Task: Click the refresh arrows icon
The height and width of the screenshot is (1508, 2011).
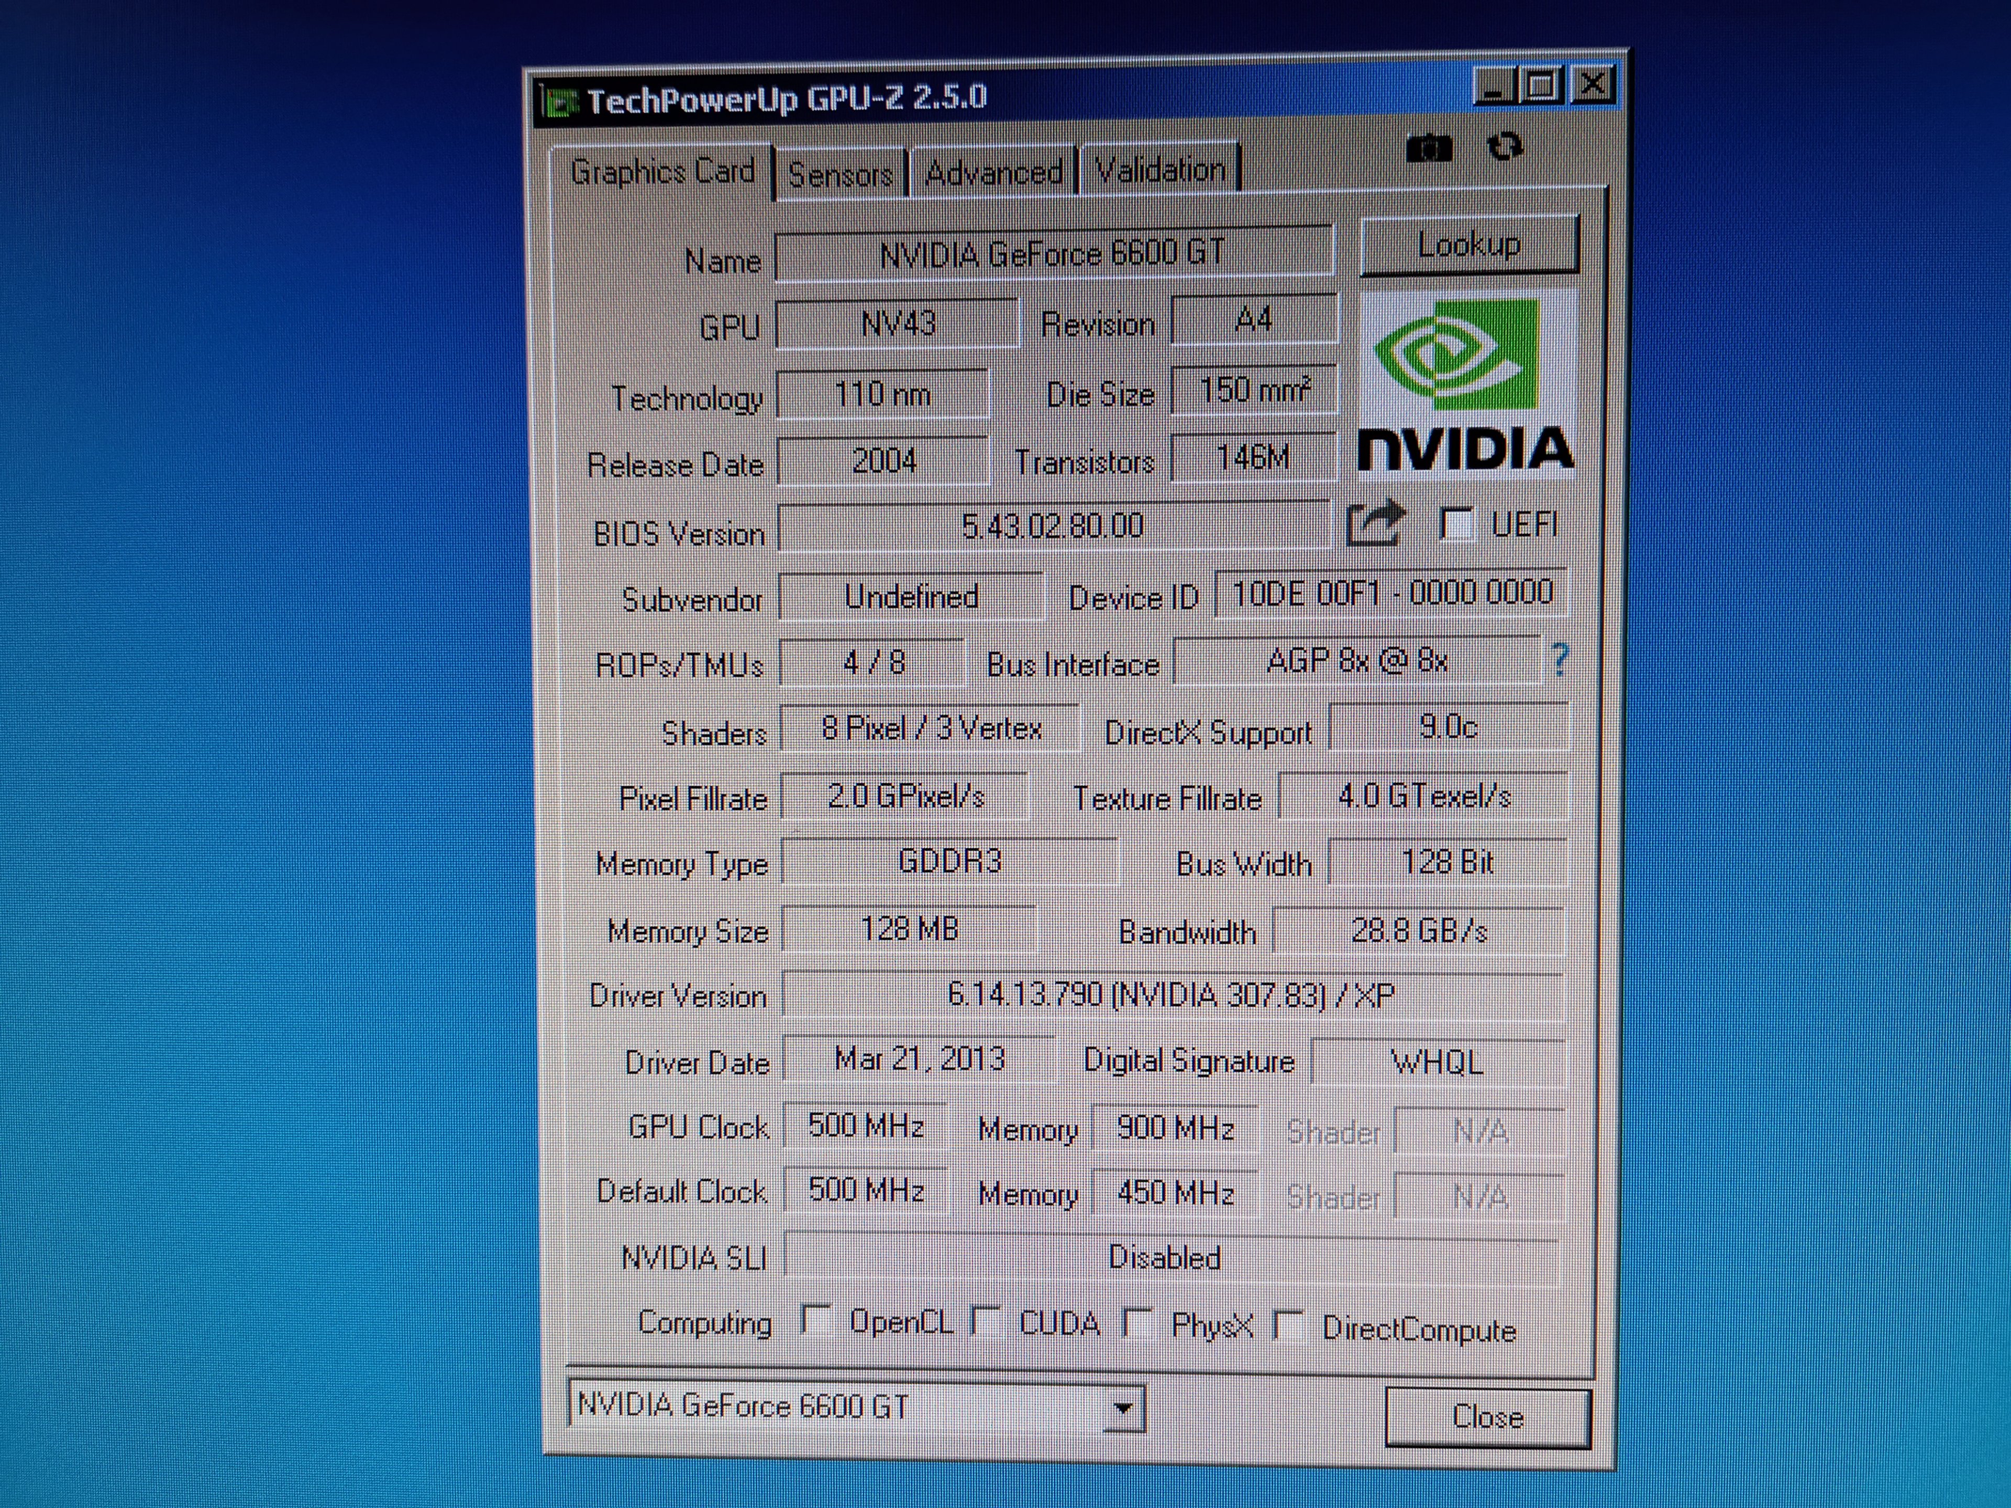Action: click(1506, 147)
